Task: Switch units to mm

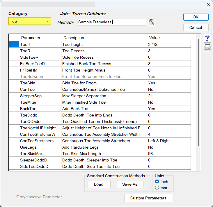Action: (x=157, y=188)
